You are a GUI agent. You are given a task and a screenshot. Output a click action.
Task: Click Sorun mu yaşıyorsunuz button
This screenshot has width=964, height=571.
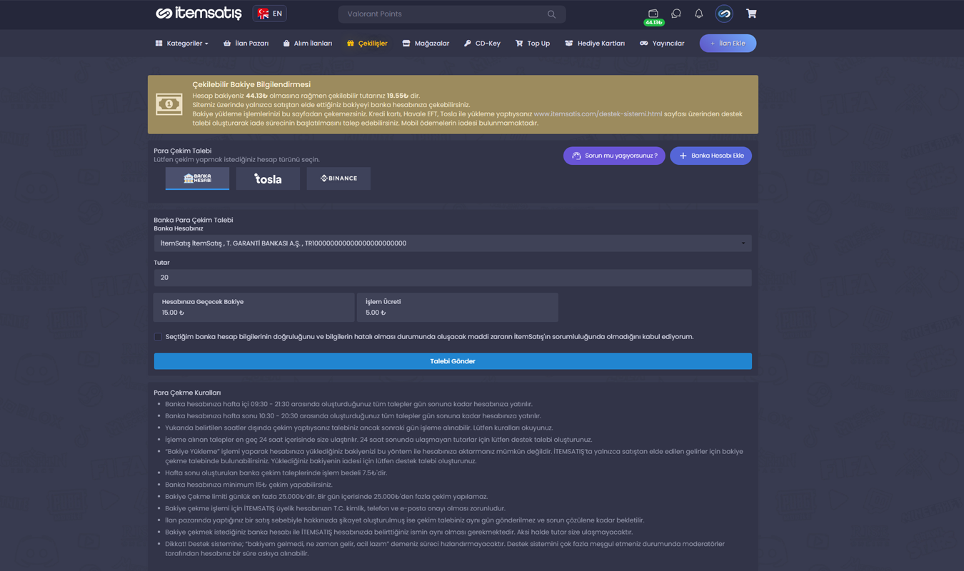click(614, 156)
